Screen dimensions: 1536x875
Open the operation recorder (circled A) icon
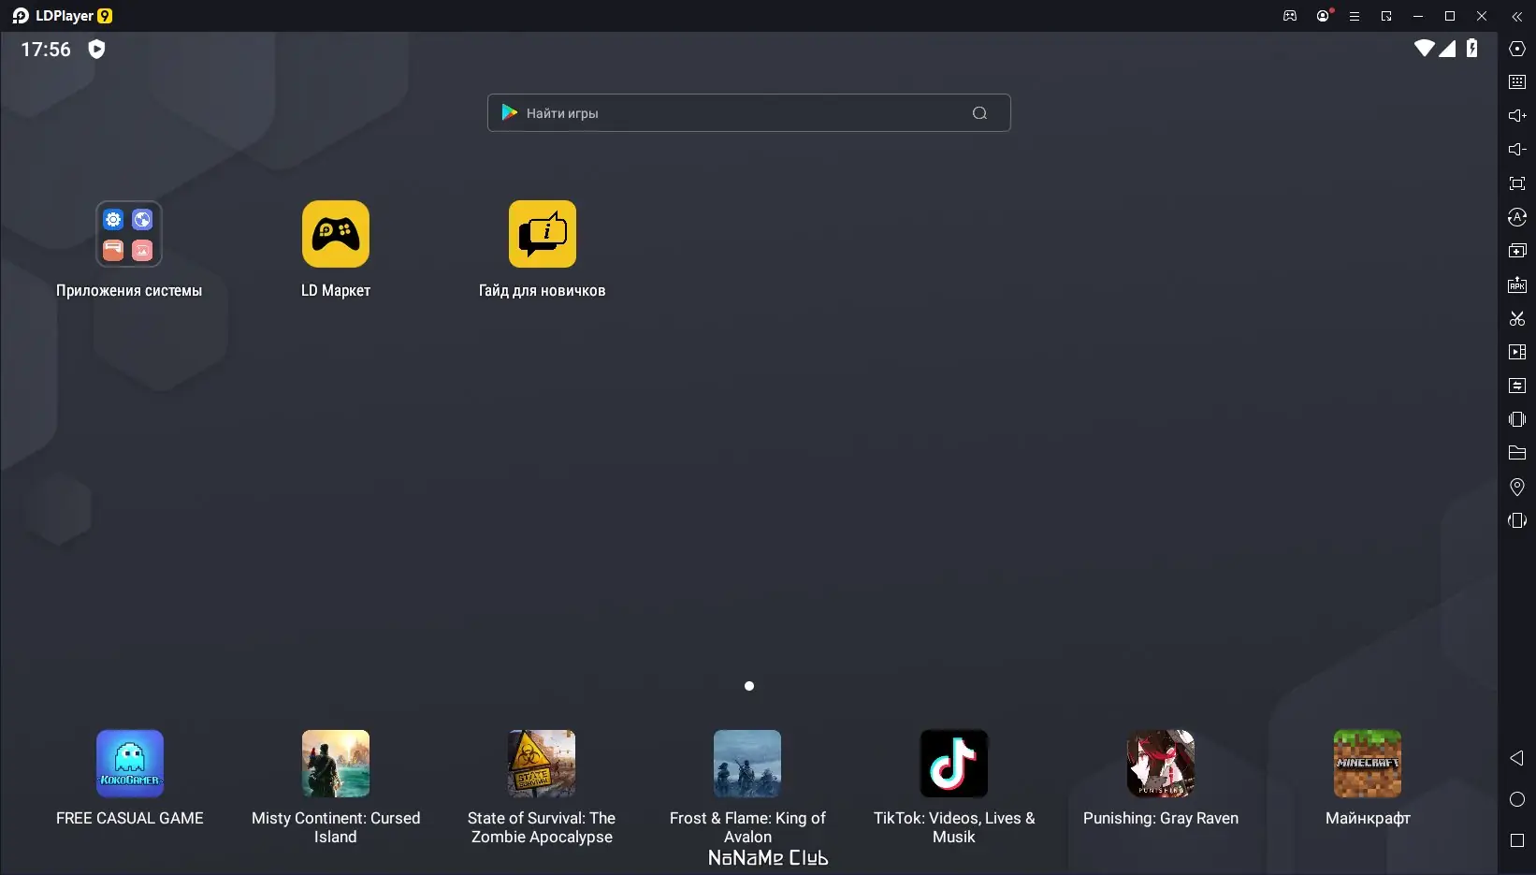(x=1517, y=217)
